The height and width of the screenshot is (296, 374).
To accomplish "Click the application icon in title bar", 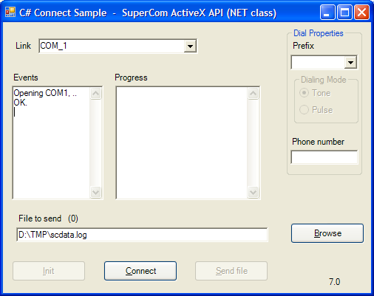I will [10, 13].
